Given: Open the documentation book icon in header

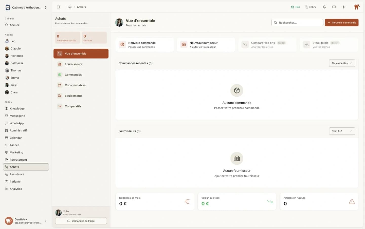Looking at the screenshot, I should pyautogui.click(x=334, y=7).
